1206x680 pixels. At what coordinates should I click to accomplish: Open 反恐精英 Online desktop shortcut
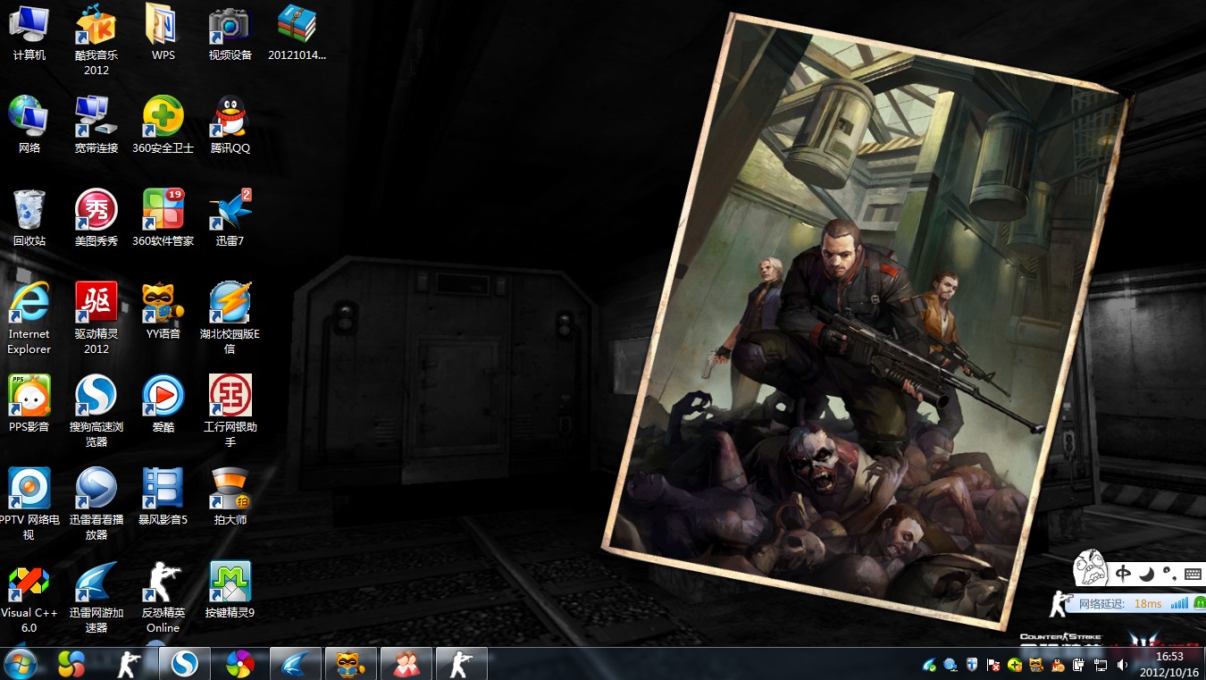[x=163, y=597]
